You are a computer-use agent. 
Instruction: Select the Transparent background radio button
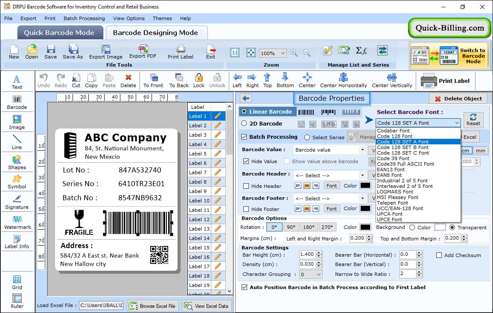tap(452, 228)
